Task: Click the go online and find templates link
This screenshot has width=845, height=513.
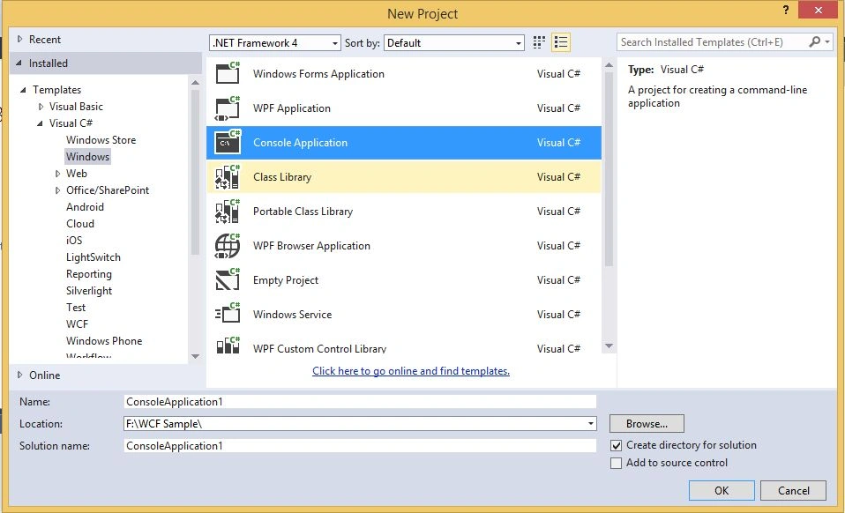Action: (x=411, y=371)
